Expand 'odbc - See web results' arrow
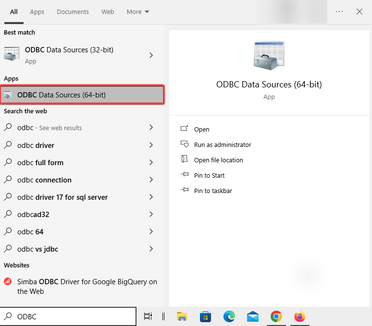Viewport: 372px width, 326px height. click(151, 127)
